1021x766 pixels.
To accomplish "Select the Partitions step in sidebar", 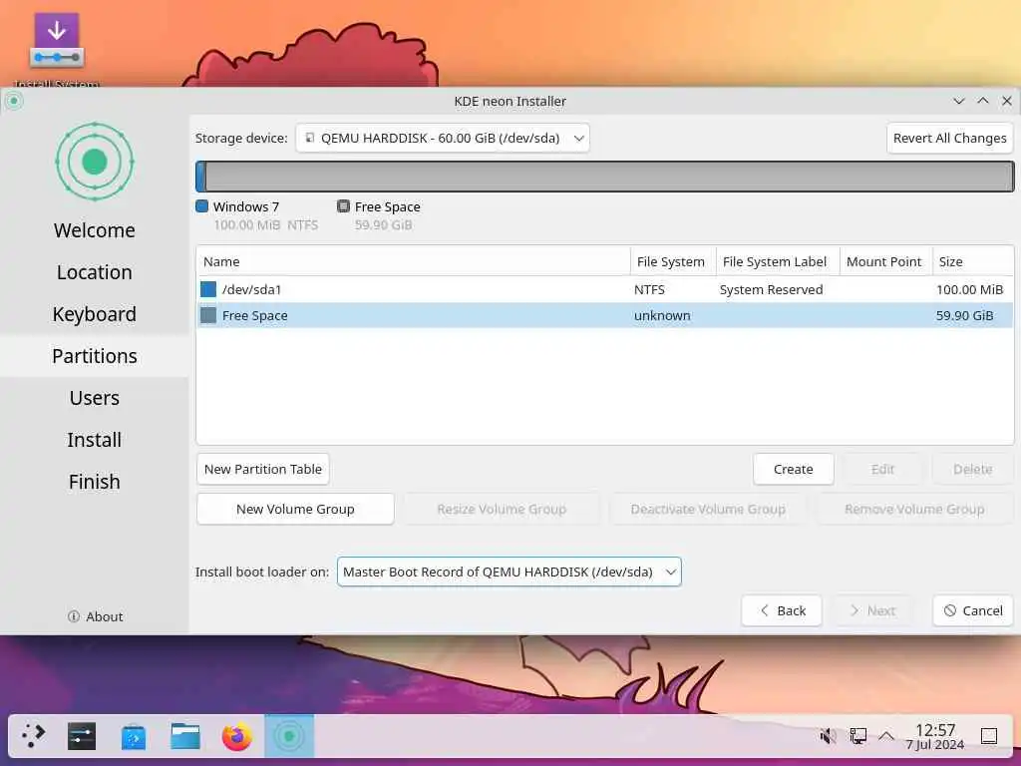I will click(x=95, y=356).
